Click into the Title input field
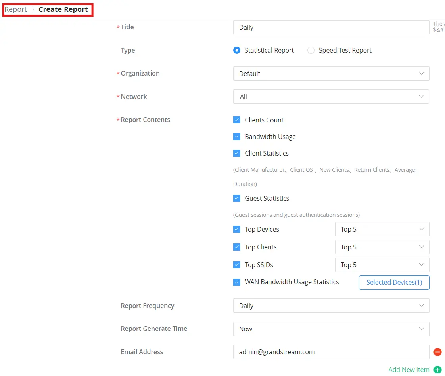The image size is (445, 376). click(331, 27)
